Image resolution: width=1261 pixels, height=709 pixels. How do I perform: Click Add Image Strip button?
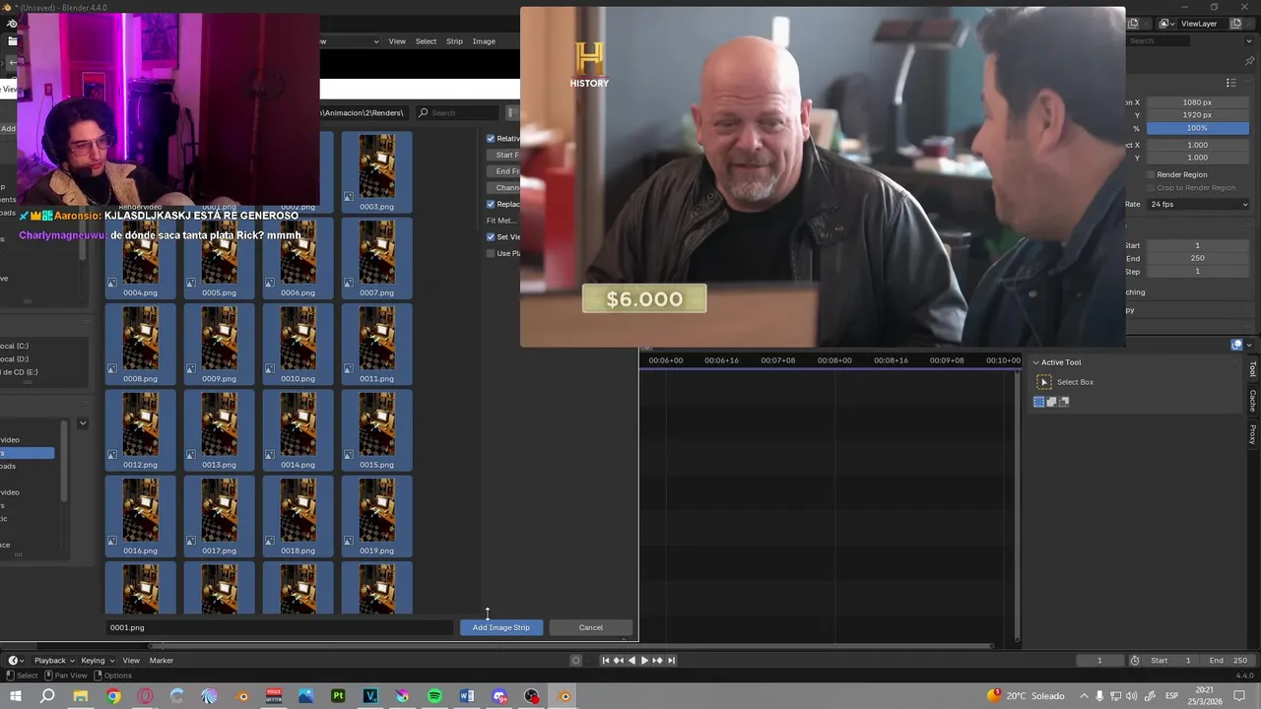pyautogui.click(x=500, y=627)
